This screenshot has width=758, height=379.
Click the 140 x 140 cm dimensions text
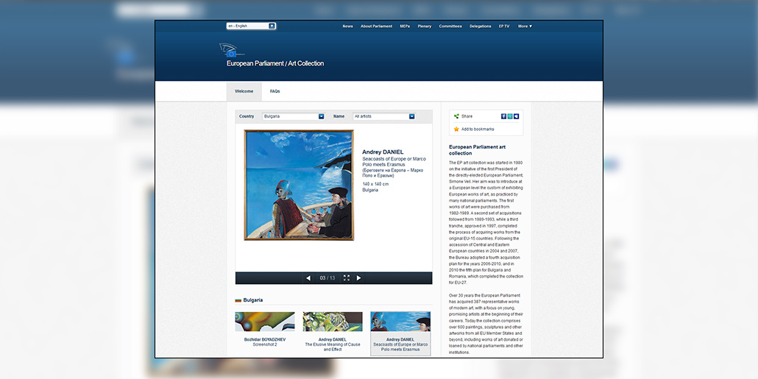click(375, 184)
